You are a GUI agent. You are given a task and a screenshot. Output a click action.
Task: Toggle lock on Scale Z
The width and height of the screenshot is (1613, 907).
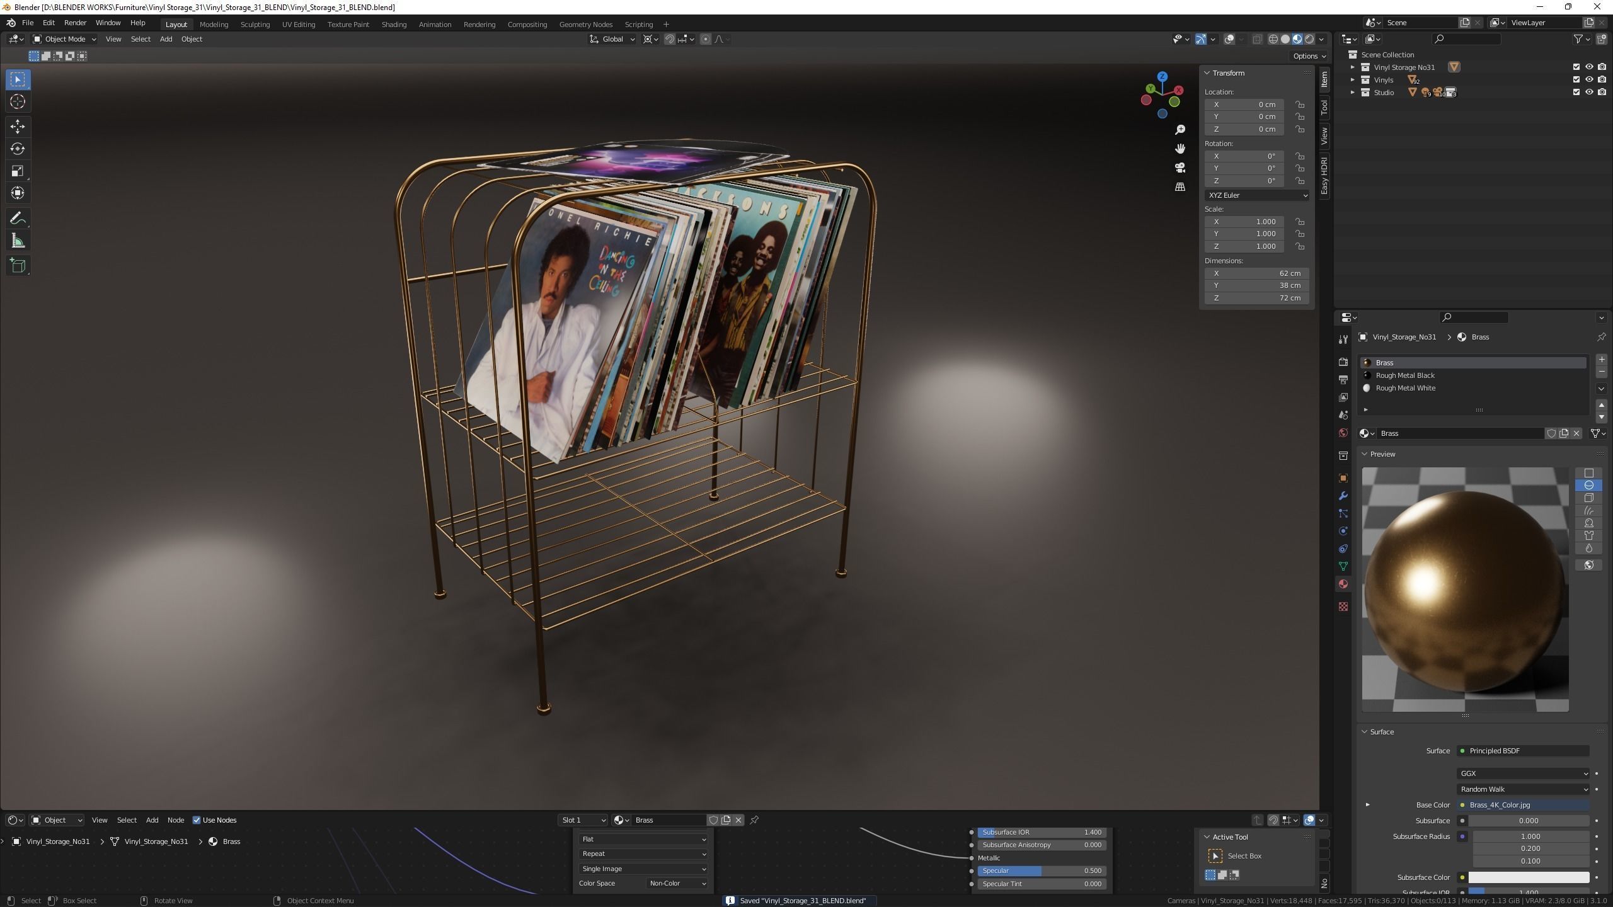tap(1300, 246)
